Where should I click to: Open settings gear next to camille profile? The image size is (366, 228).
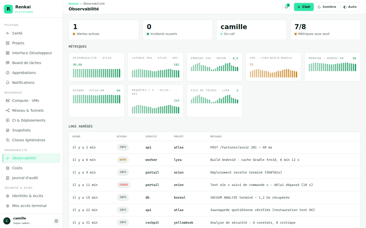(x=56, y=221)
